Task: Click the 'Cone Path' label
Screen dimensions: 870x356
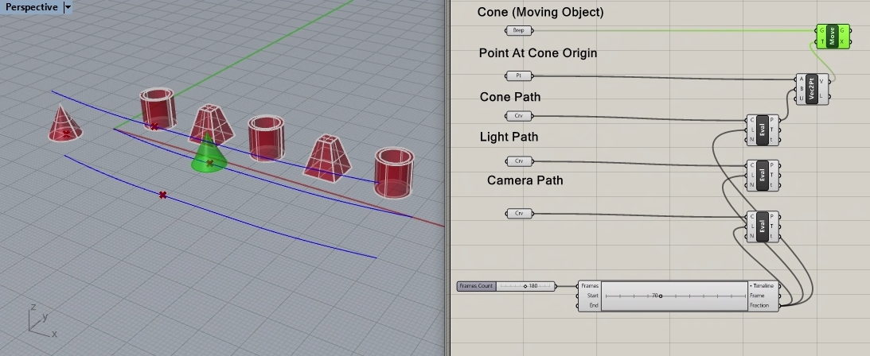Action: [510, 97]
